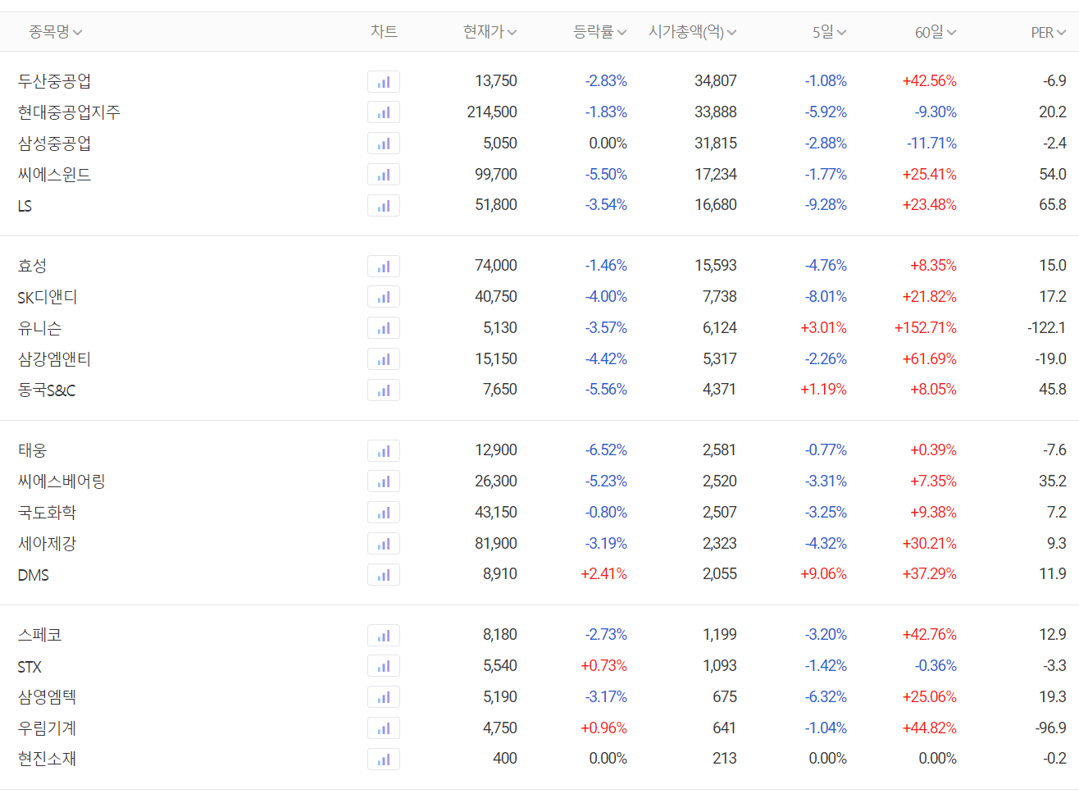The image size is (1079, 803).
Task: Sort by 종목명 column header
Action: [56, 32]
